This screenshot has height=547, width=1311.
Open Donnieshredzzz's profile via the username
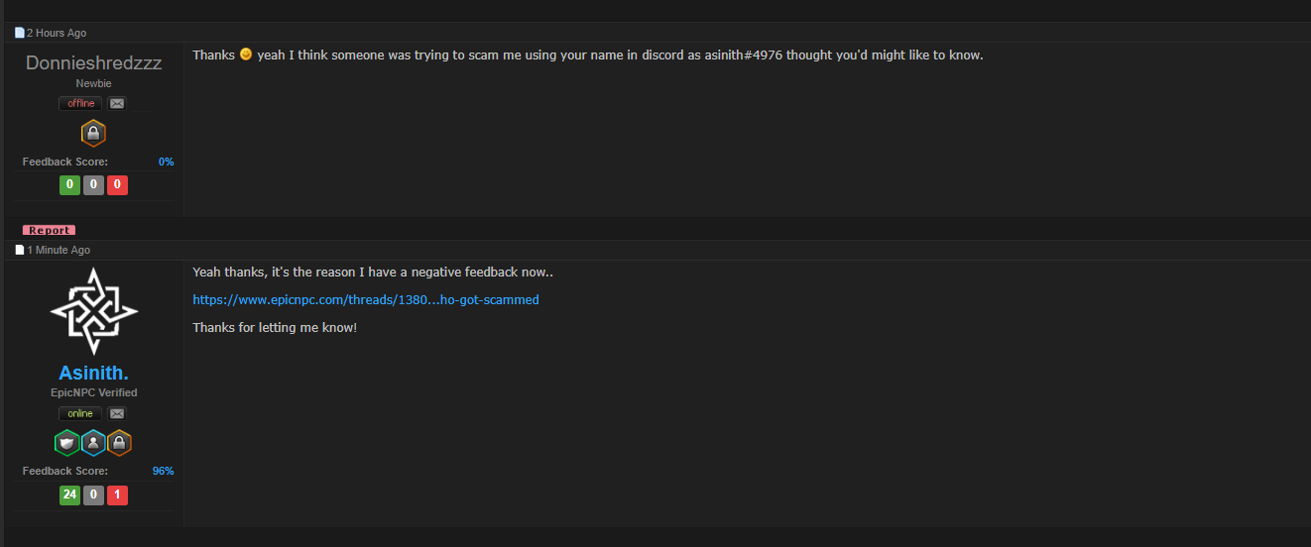click(94, 62)
